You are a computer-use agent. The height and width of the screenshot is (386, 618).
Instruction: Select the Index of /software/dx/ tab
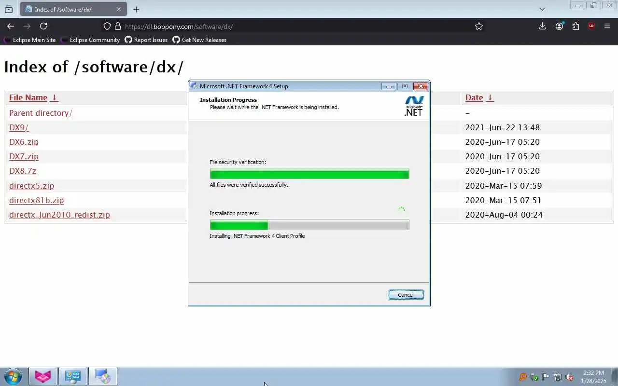74,9
